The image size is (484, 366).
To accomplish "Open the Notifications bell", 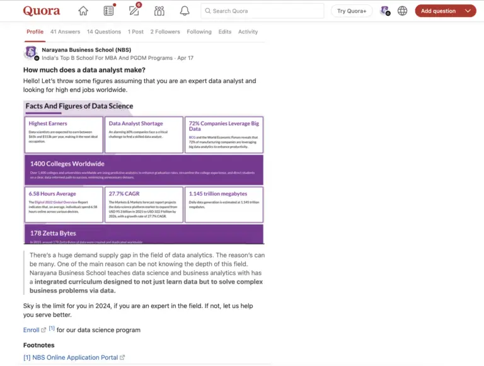I will coord(184,11).
